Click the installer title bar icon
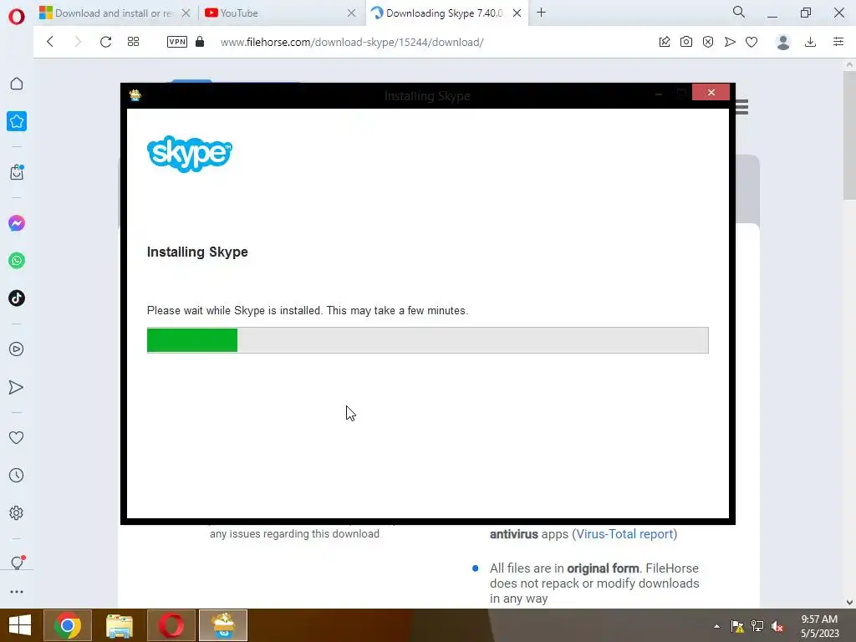Screen dimensions: 856x642 coord(135,95)
